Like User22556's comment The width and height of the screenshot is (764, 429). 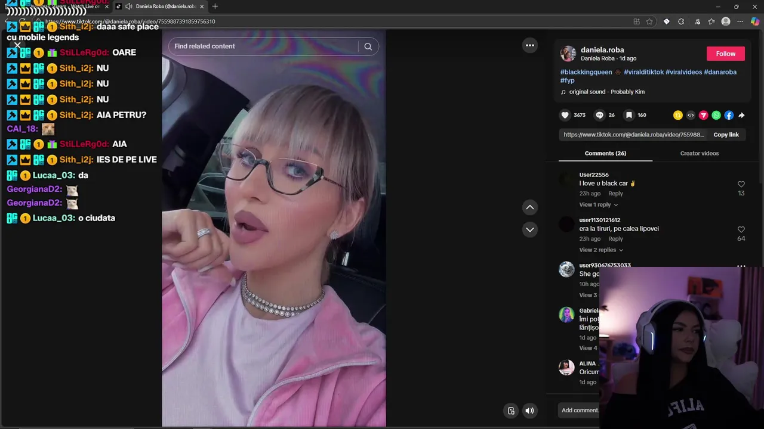click(741, 184)
